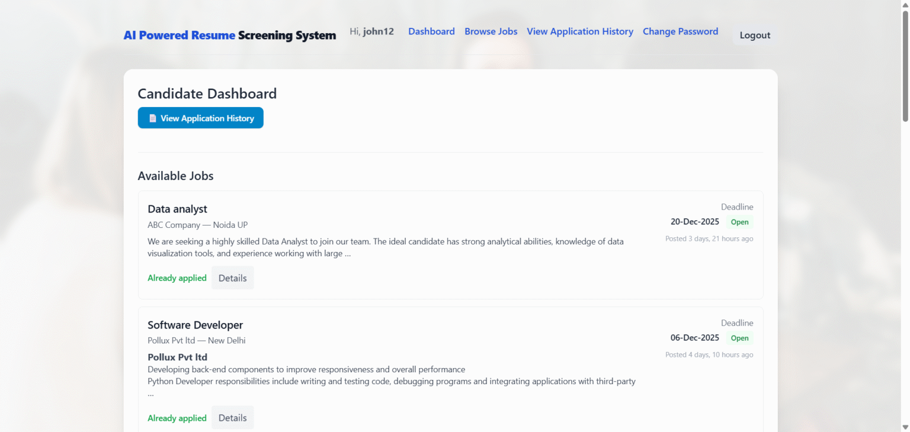
Task: Click the Data analyst job title
Action: (177, 209)
